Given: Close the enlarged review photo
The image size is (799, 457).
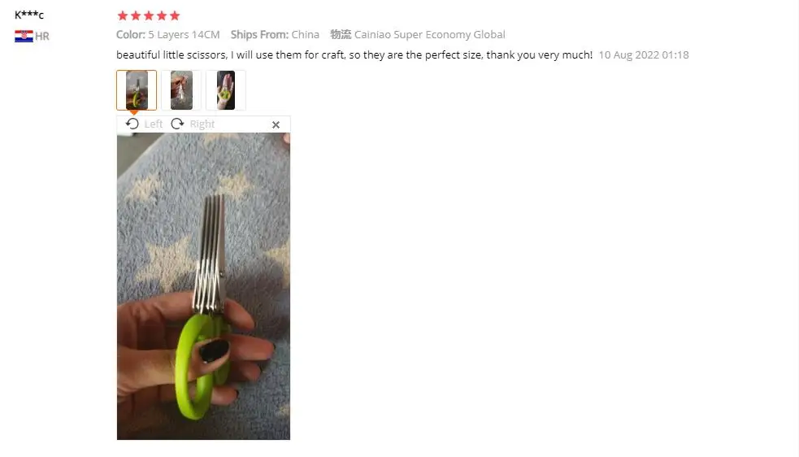Looking at the screenshot, I should [276, 124].
